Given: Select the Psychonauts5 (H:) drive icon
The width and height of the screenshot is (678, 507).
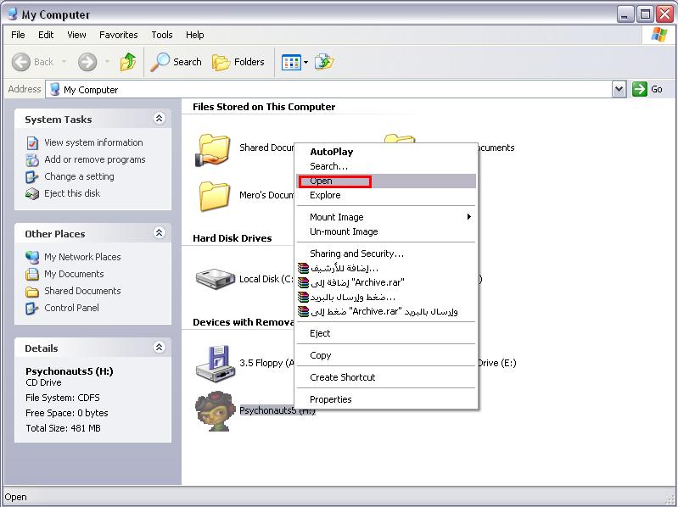Looking at the screenshot, I should click(212, 411).
